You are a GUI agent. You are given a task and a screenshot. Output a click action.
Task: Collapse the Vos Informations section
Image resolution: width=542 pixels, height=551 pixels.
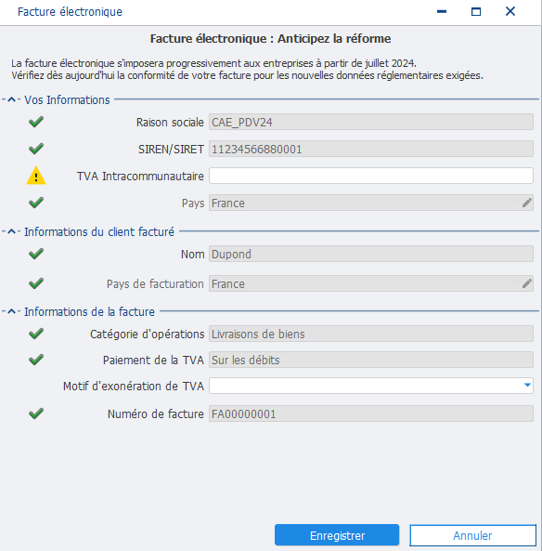(11, 99)
